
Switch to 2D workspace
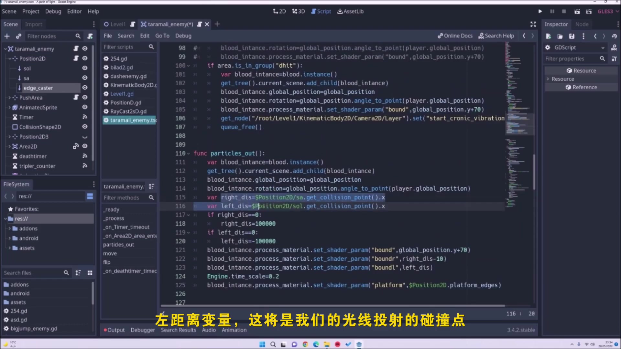(279, 11)
